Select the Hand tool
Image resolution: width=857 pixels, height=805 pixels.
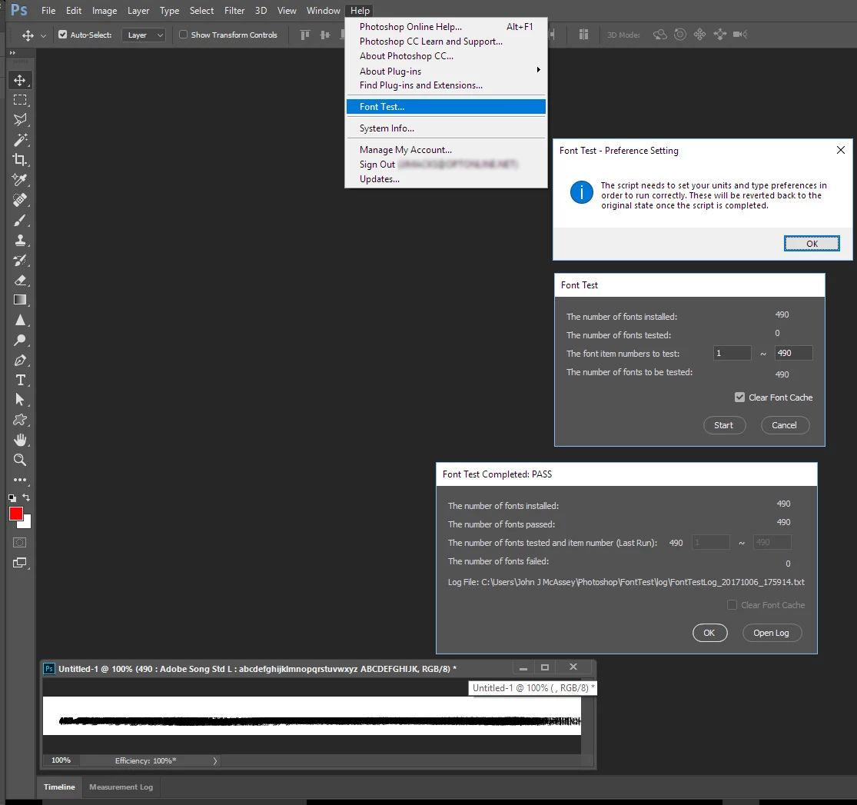coord(20,440)
